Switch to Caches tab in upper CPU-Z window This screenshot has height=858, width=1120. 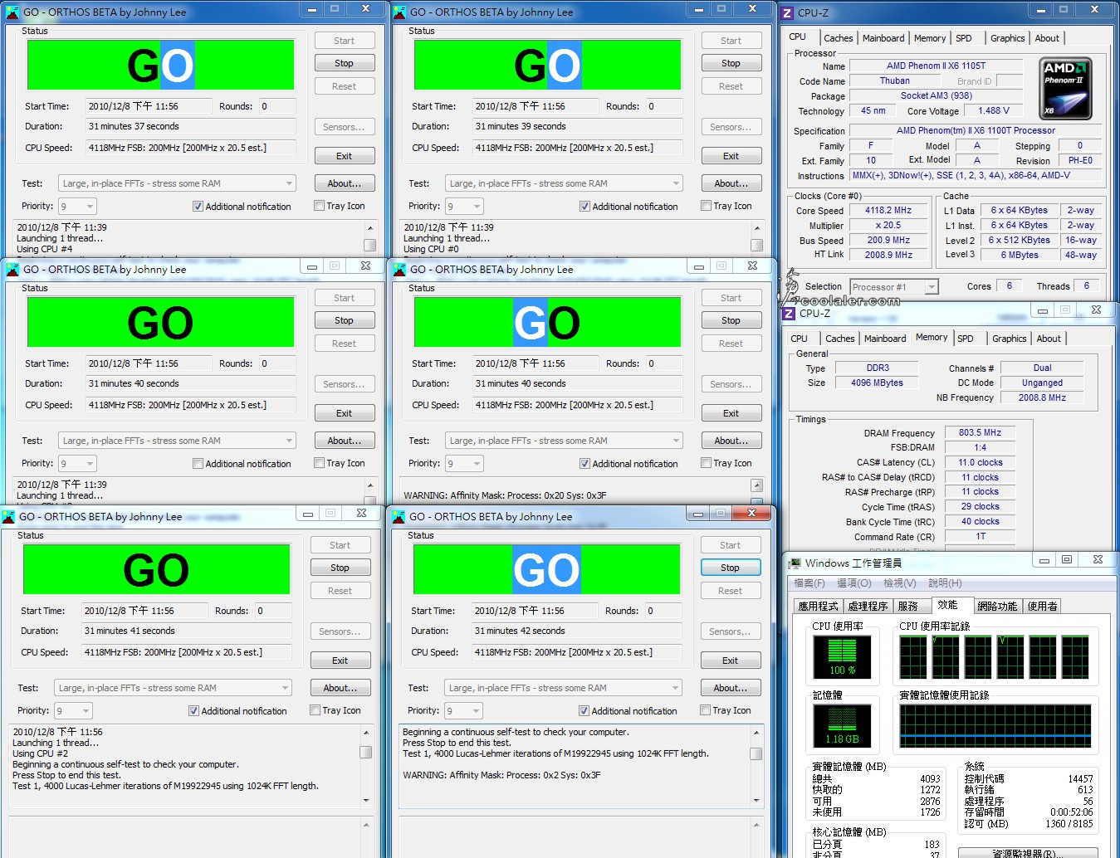tap(838, 38)
